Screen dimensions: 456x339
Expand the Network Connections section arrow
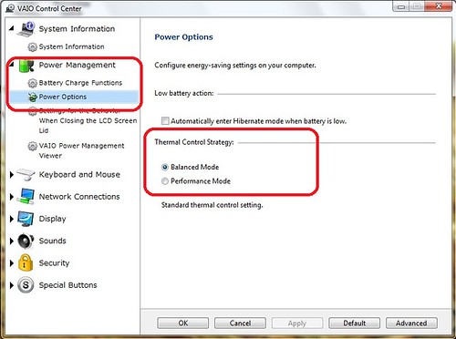tap(12, 197)
